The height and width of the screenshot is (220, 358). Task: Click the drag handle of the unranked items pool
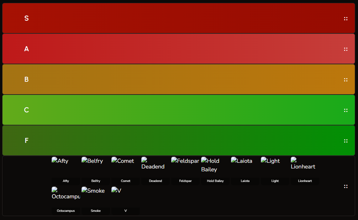[346, 187]
